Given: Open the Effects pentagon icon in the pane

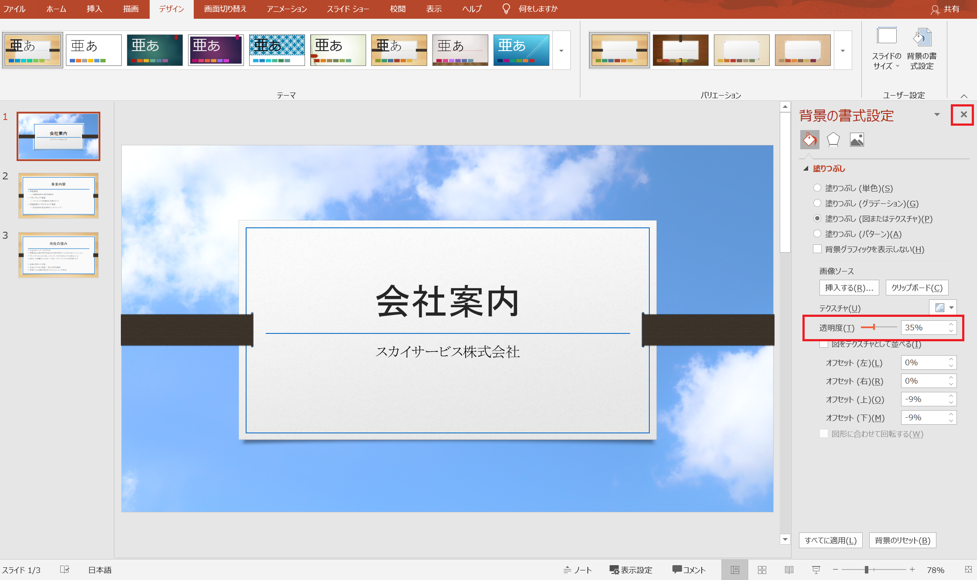Looking at the screenshot, I should pos(833,139).
